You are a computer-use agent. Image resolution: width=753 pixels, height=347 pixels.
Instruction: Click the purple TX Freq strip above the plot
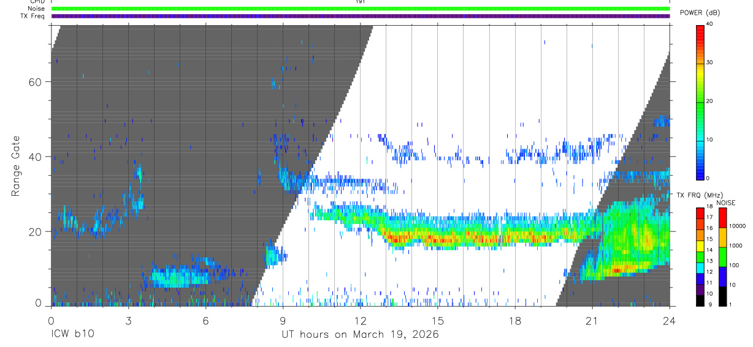(x=361, y=16)
